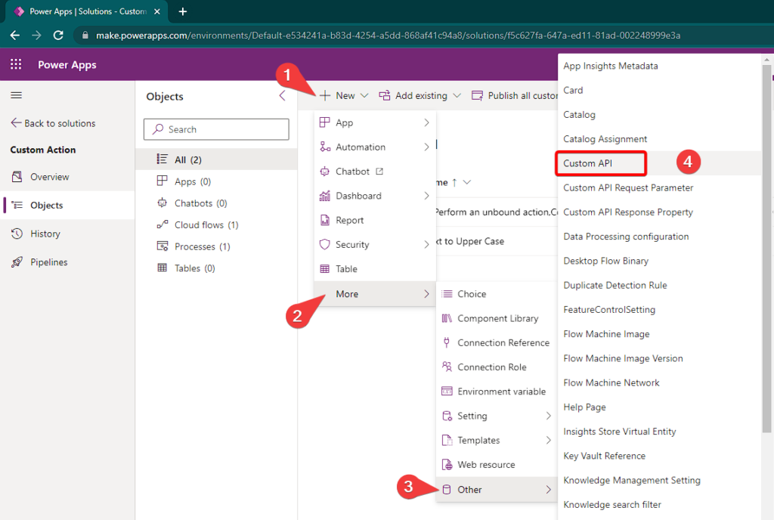Screen dimensions: 774x520
Task: Refresh the page in the browser
Action: (x=58, y=35)
